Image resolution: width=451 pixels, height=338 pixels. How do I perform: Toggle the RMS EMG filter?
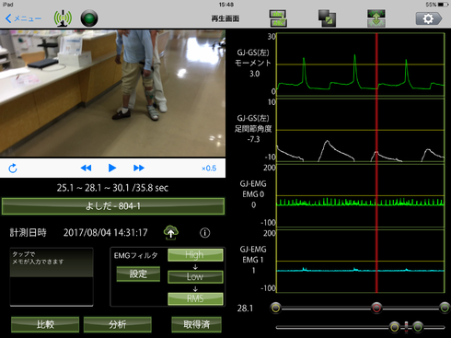tap(195, 298)
